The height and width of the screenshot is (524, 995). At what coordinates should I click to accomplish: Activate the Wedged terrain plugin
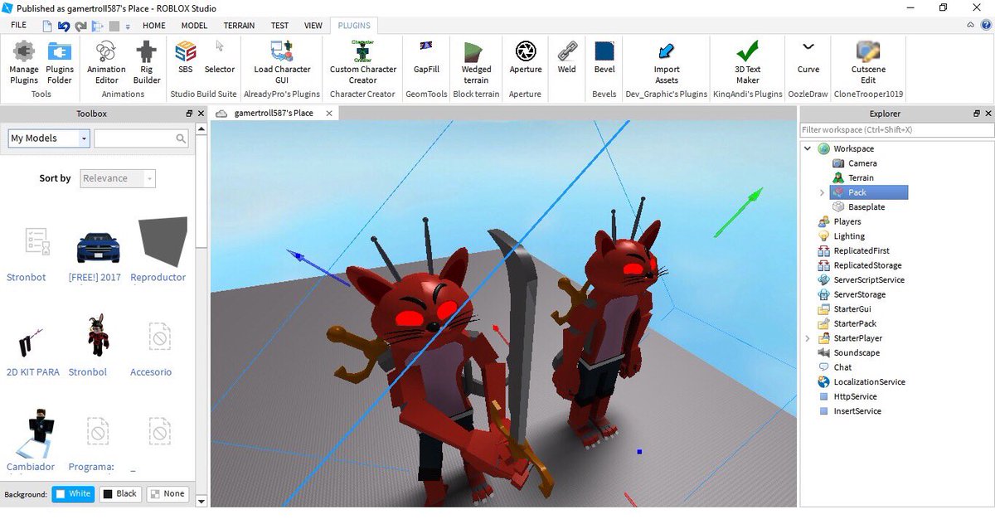476,63
